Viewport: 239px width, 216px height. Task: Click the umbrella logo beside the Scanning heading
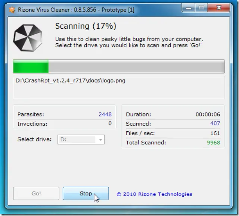28,37
